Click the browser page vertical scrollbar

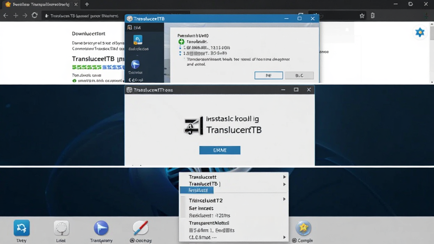432,53
